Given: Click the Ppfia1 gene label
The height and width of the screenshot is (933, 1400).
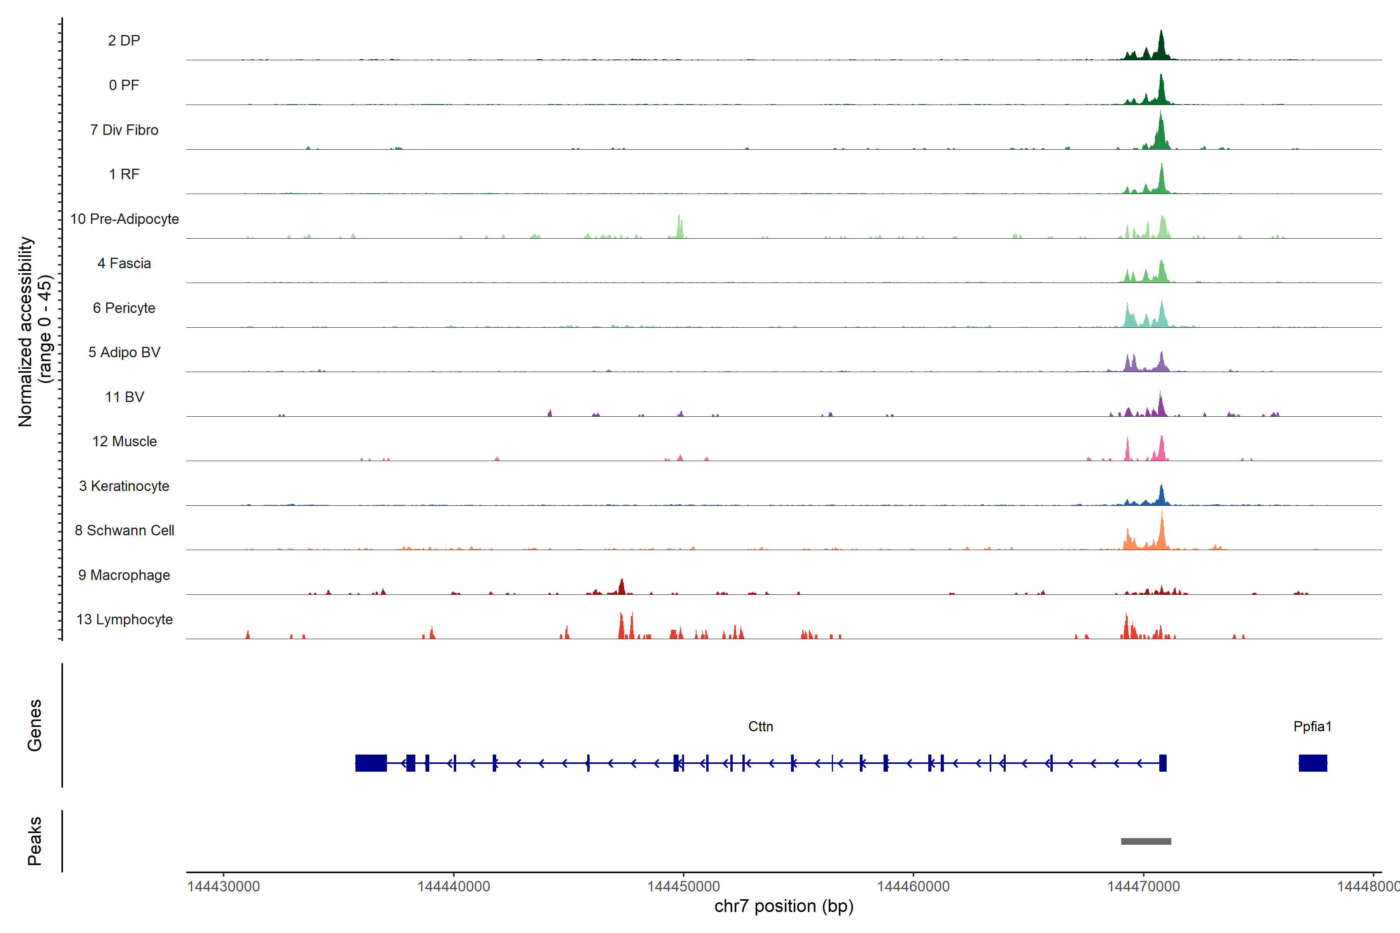Looking at the screenshot, I should [1312, 726].
